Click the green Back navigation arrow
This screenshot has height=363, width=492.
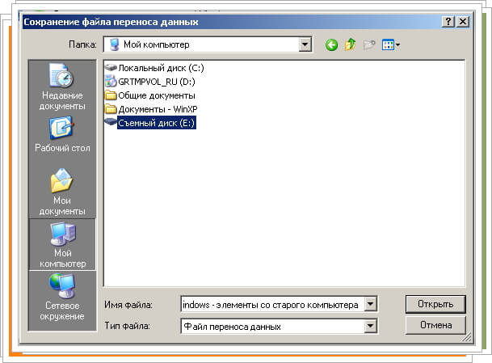pyautogui.click(x=331, y=45)
